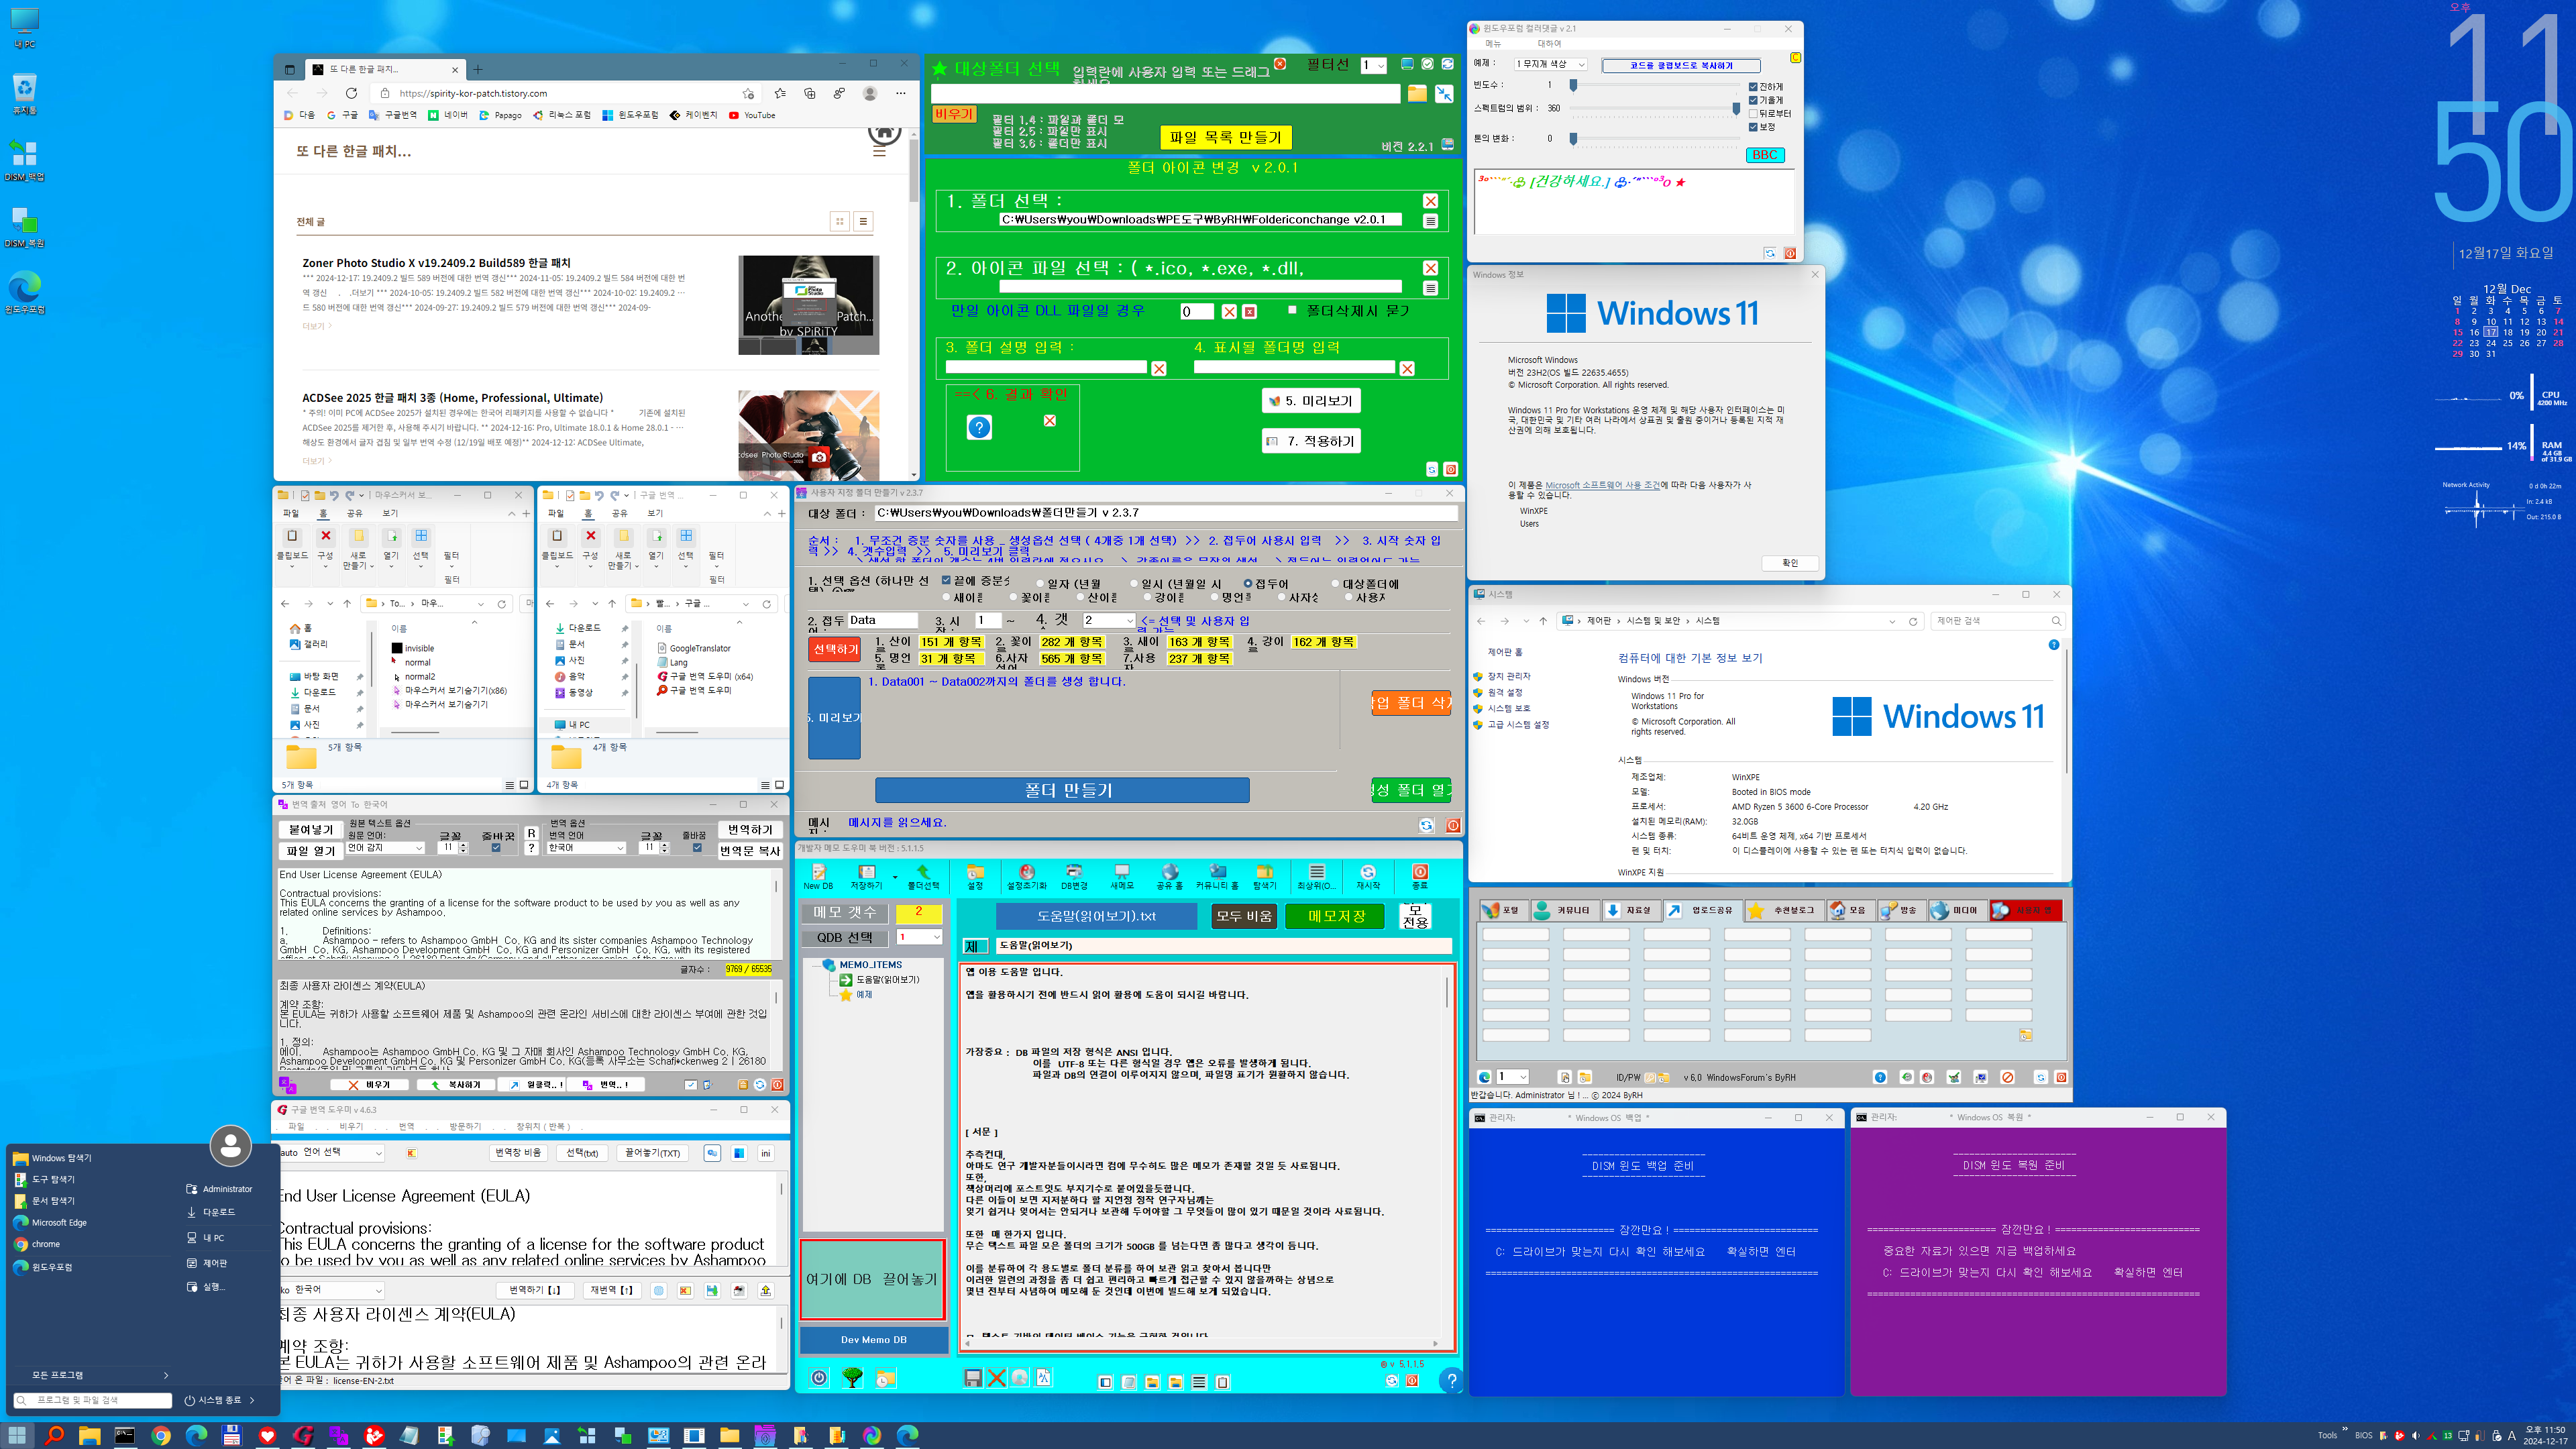Open 언어 감지 source language dropdown in translator
The image size is (2576, 1449).
[385, 848]
